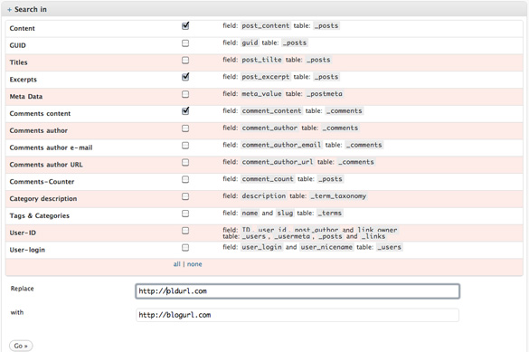Uncheck the Excerpts checkbox
Screen dimensions: 529x352
coord(185,77)
